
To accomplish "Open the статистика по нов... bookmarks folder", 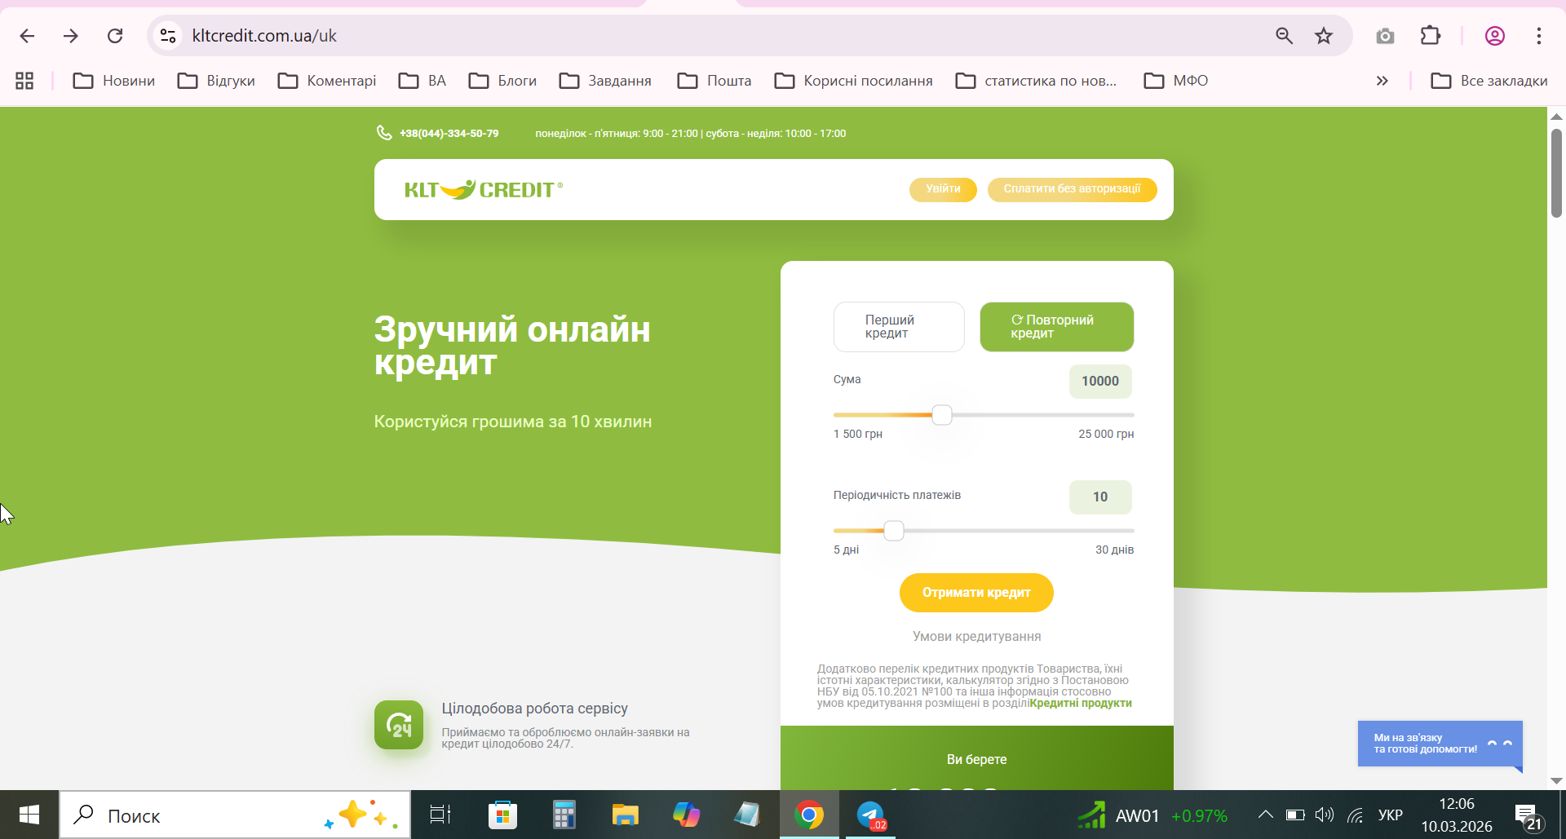I will point(1036,81).
